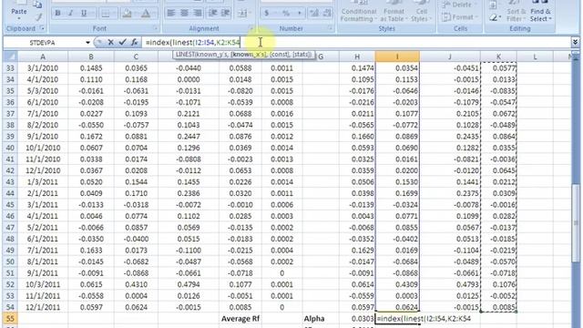Click cell H55 showing 0.0303
Image resolution: width=583 pixels, height=328 pixels.
357,319
